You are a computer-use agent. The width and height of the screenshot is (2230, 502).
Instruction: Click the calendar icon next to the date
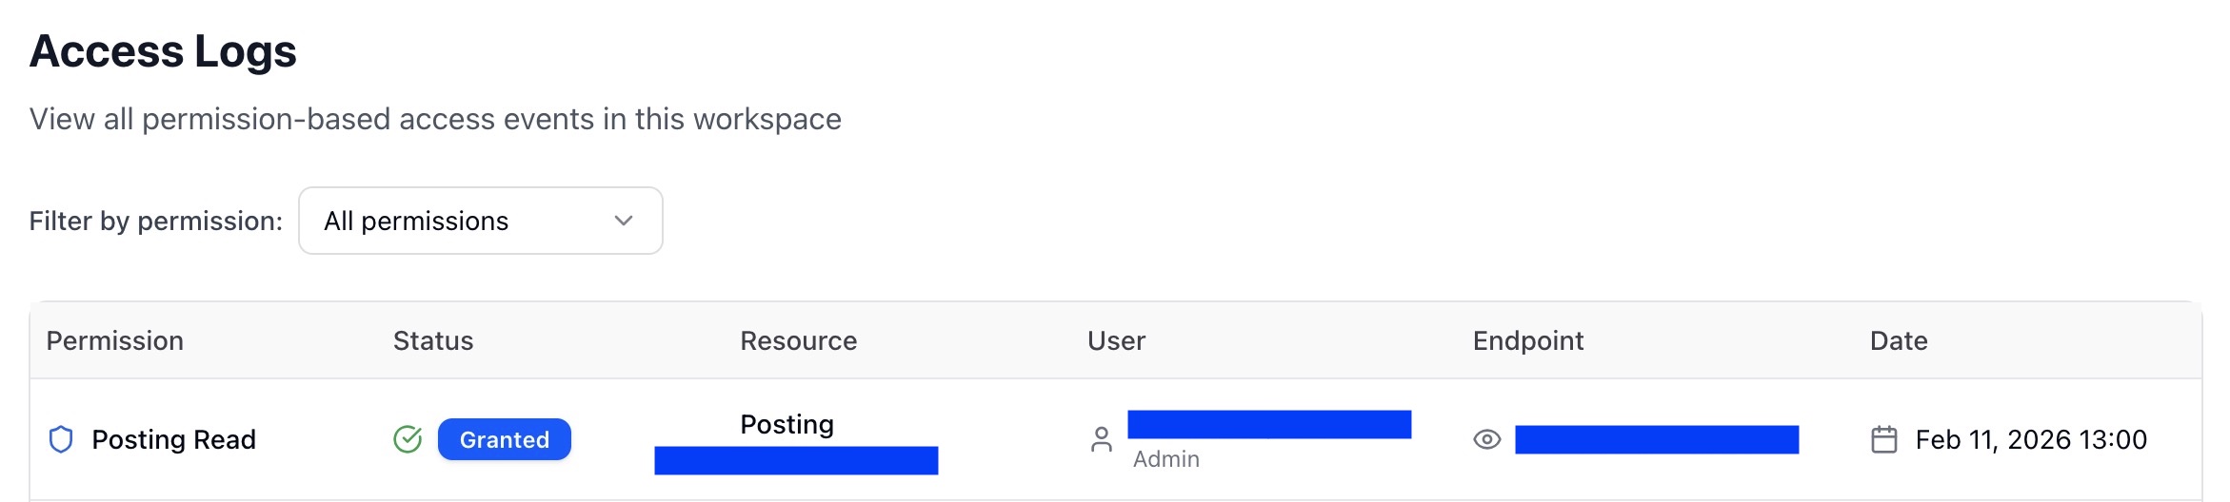1883,439
